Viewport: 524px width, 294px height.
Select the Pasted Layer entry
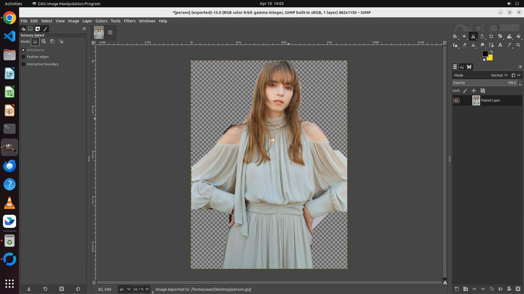click(490, 100)
